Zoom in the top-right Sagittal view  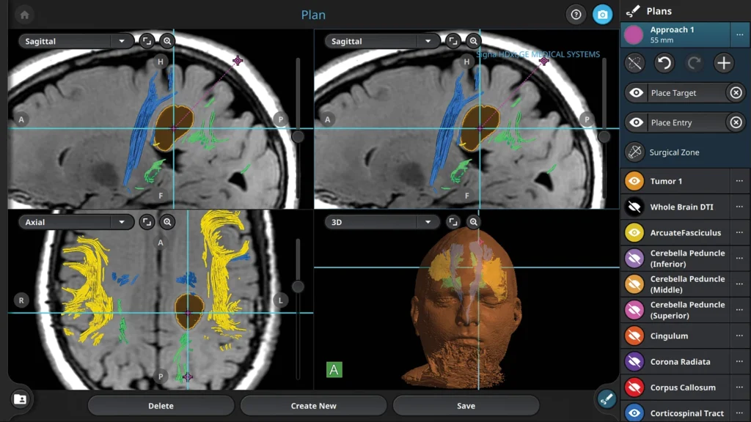click(473, 41)
